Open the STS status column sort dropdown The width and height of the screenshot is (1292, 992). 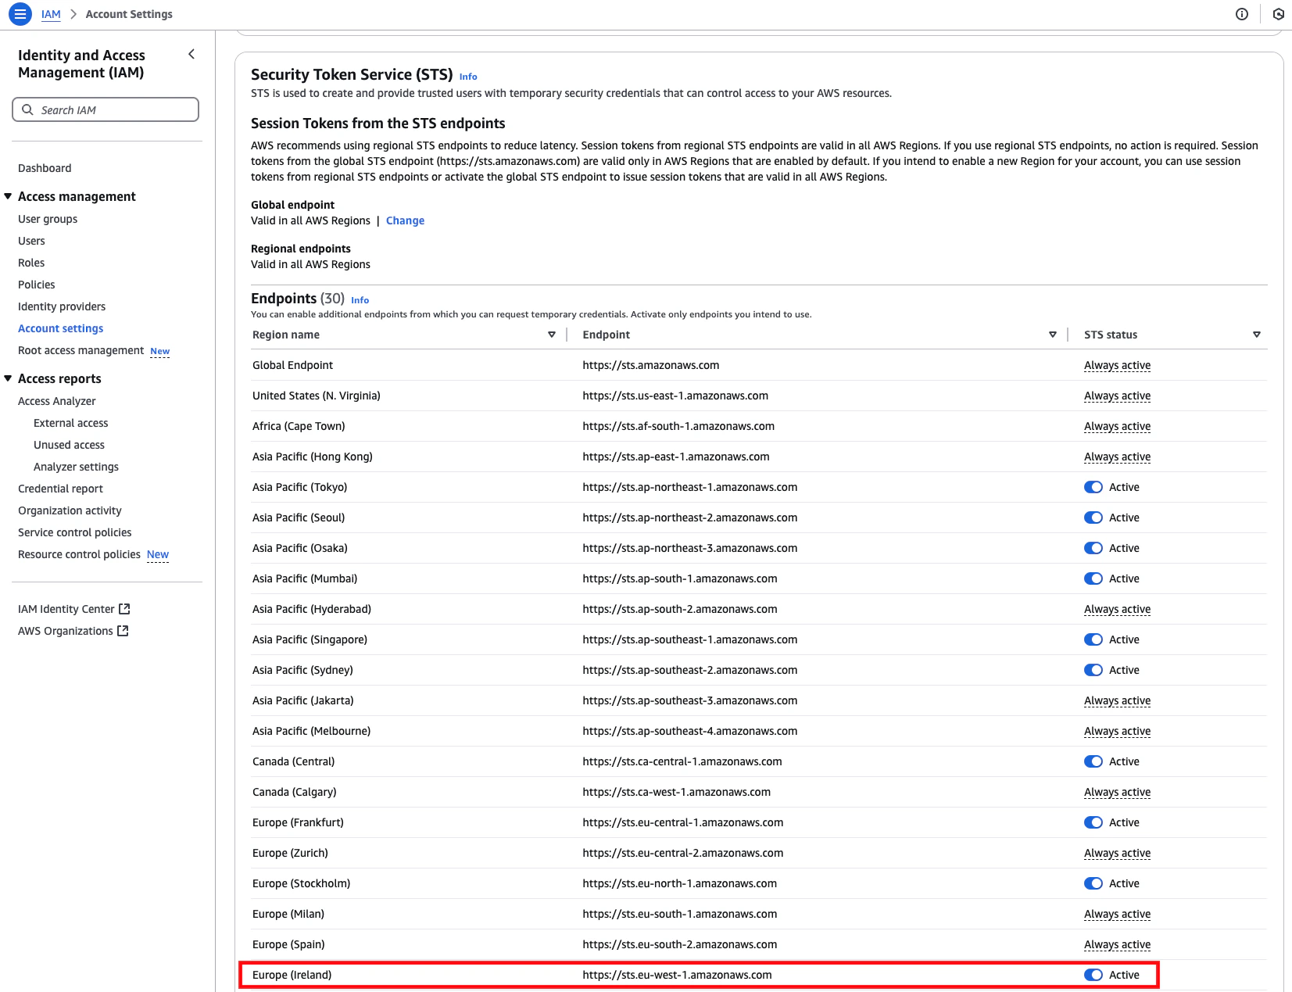(1257, 335)
